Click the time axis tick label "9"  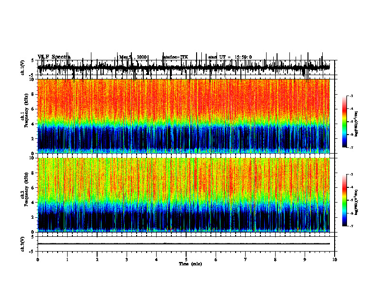pos(305,260)
